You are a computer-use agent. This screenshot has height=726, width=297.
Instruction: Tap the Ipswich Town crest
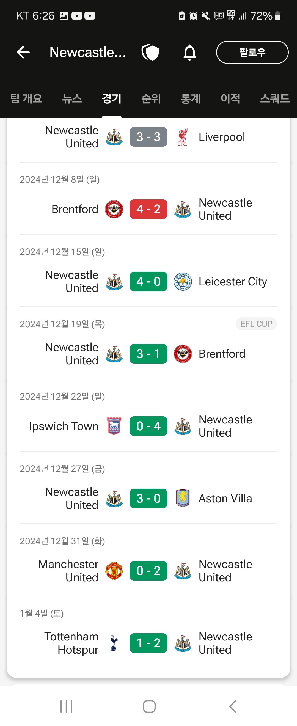pos(114,426)
